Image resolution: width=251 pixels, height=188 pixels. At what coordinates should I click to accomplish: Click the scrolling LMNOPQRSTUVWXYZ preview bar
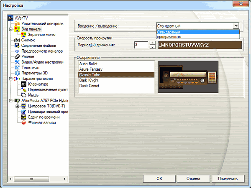[x=200, y=45]
